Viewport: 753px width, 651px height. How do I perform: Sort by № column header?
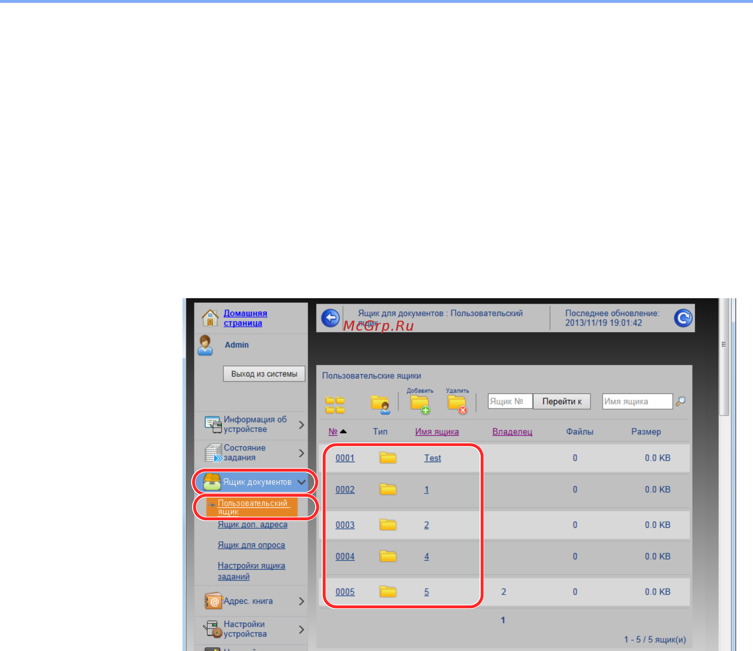coord(333,431)
